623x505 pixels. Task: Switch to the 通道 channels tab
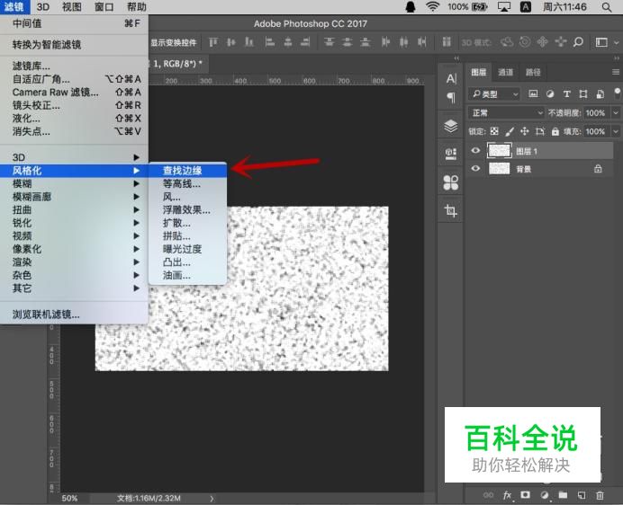pos(505,72)
